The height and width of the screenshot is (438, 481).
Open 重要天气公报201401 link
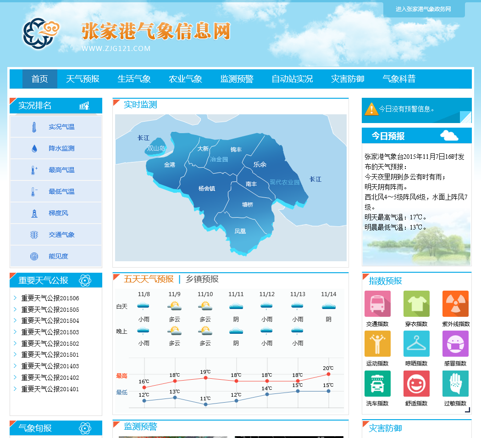click(50, 389)
